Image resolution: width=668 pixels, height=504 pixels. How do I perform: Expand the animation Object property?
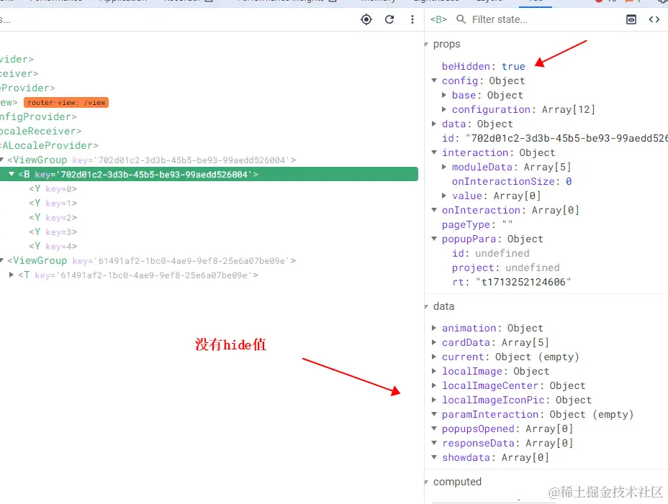[x=434, y=328]
